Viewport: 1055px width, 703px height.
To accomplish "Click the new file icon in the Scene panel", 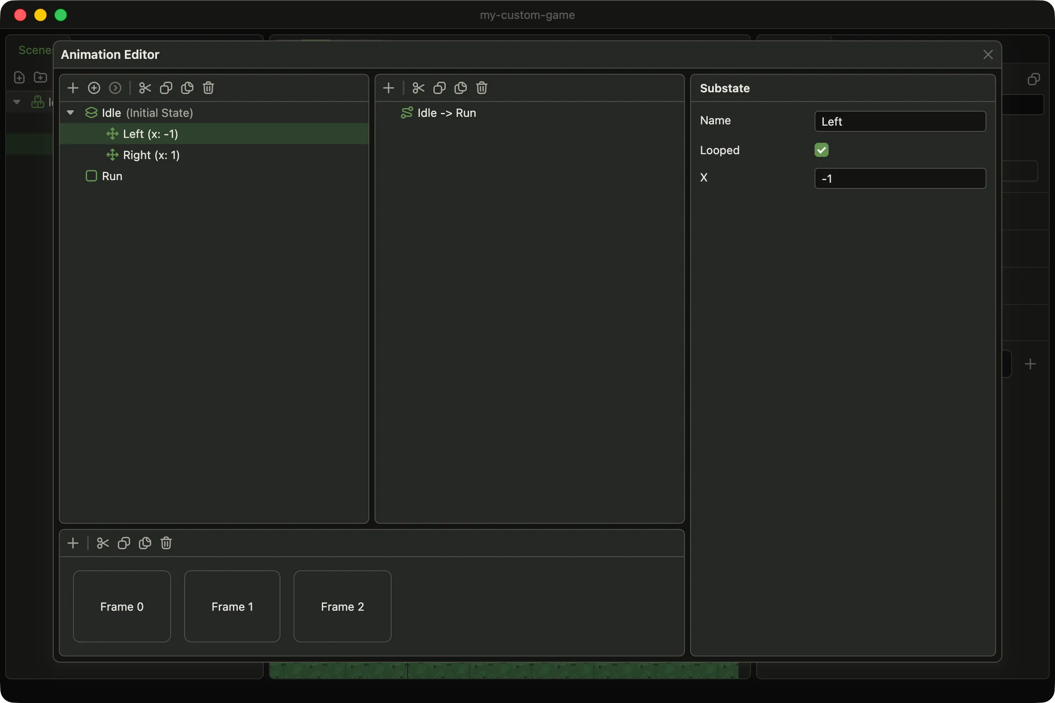I will 19,77.
